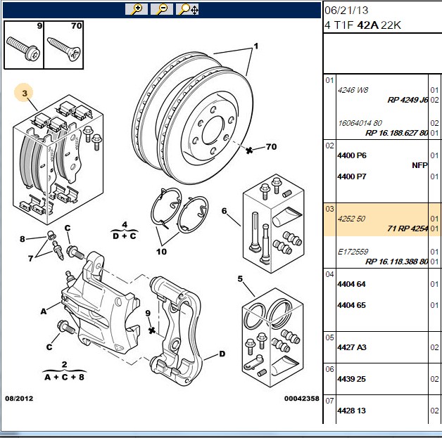Select replacement part RP 4249 J6
This screenshot has height=438, width=442.
tap(408, 100)
